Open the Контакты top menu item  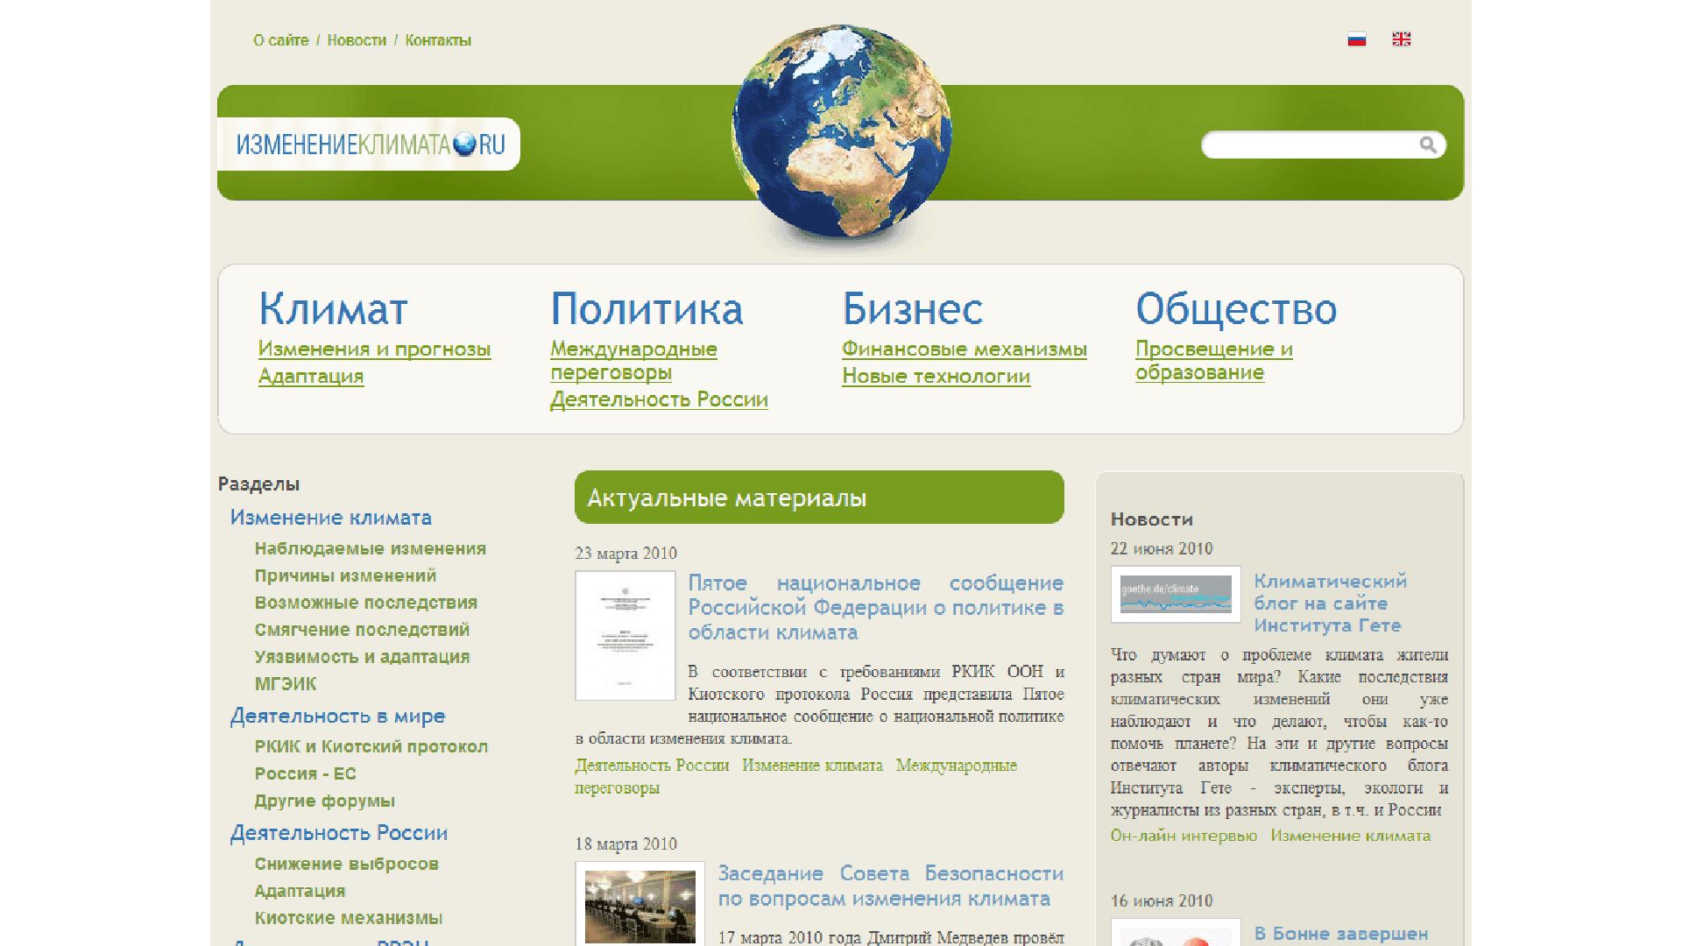[438, 40]
